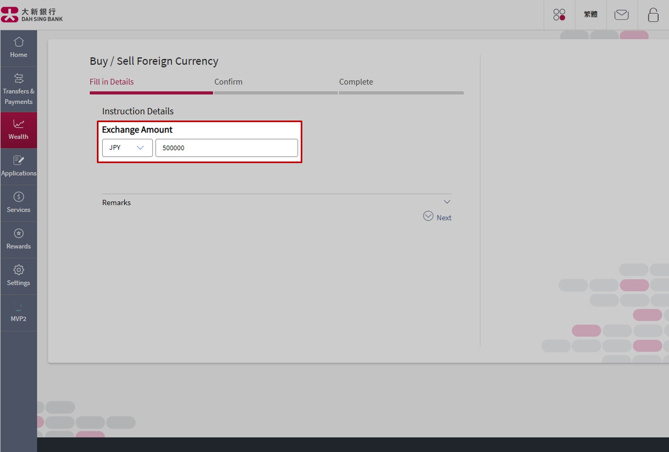The height and width of the screenshot is (452, 669).
Task: Expand the Remarks section chevron
Action: point(447,202)
